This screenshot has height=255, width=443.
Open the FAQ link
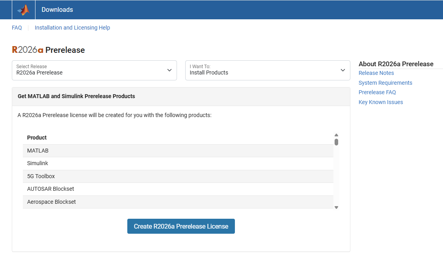point(17,28)
